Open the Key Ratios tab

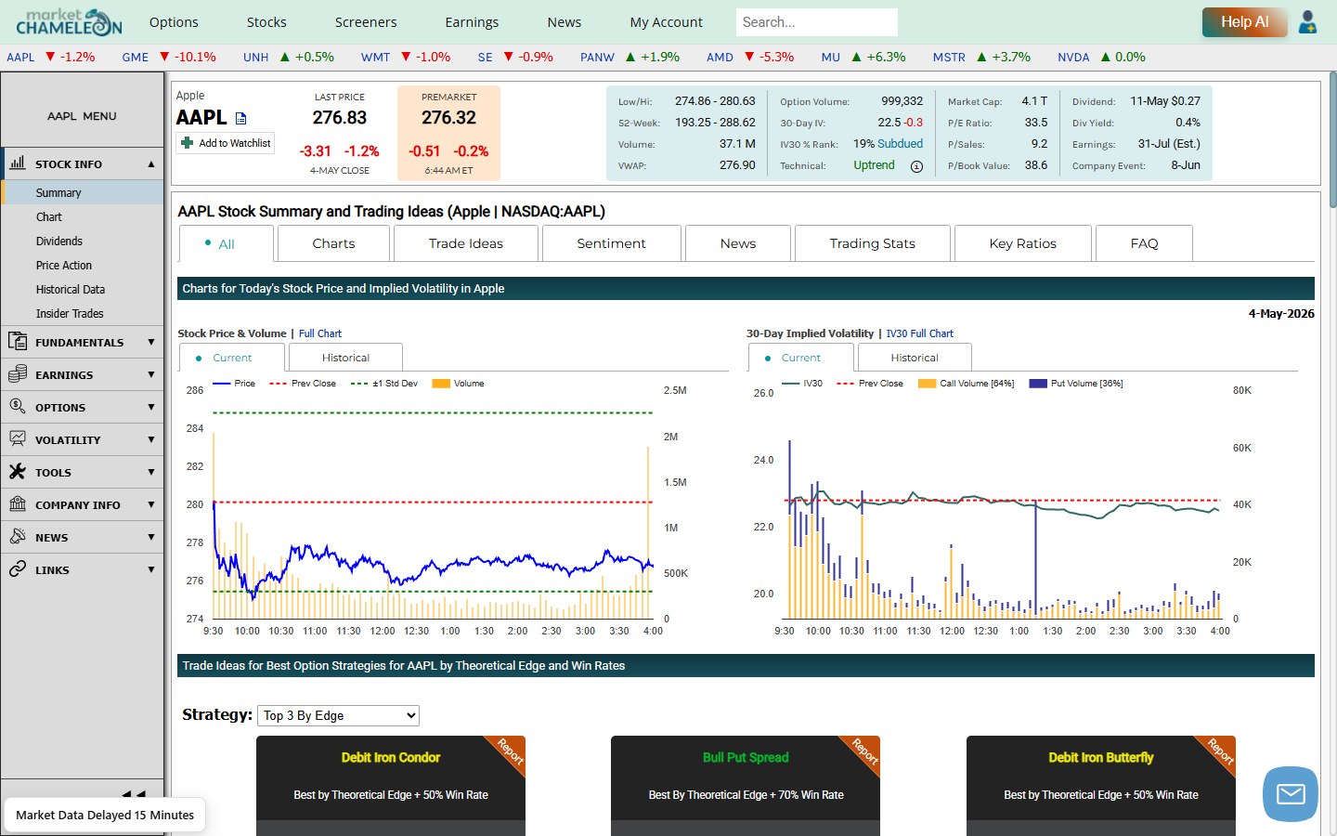[x=1023, y=243]
